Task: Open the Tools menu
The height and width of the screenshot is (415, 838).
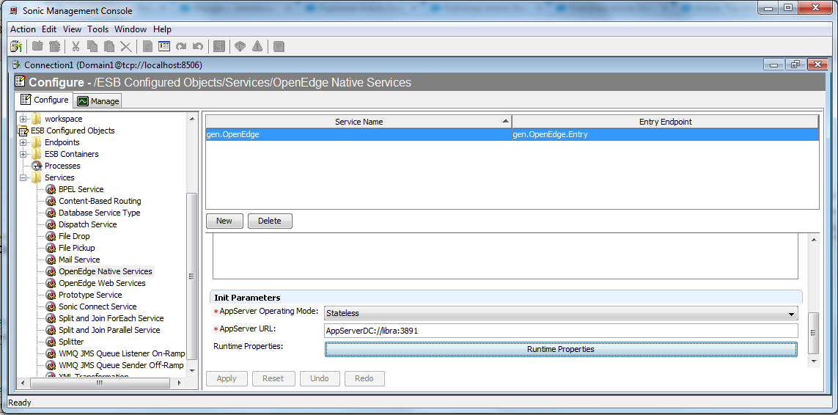Action: tap(98, 29)
